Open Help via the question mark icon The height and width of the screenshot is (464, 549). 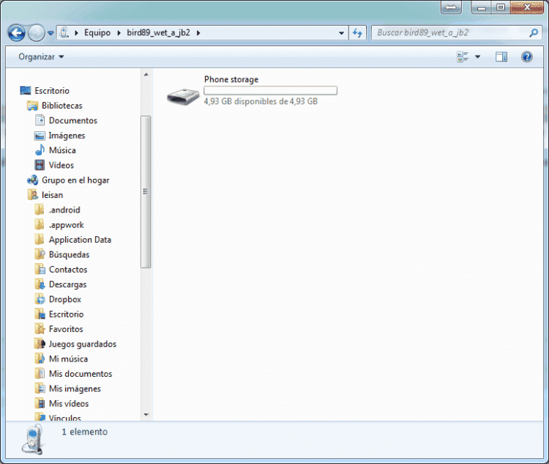tap(526, 57)
